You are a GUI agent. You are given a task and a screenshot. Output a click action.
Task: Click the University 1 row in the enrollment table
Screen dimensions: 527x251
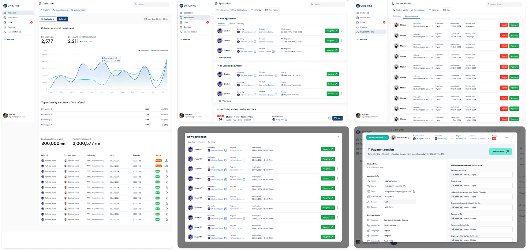tap(105, 109)
